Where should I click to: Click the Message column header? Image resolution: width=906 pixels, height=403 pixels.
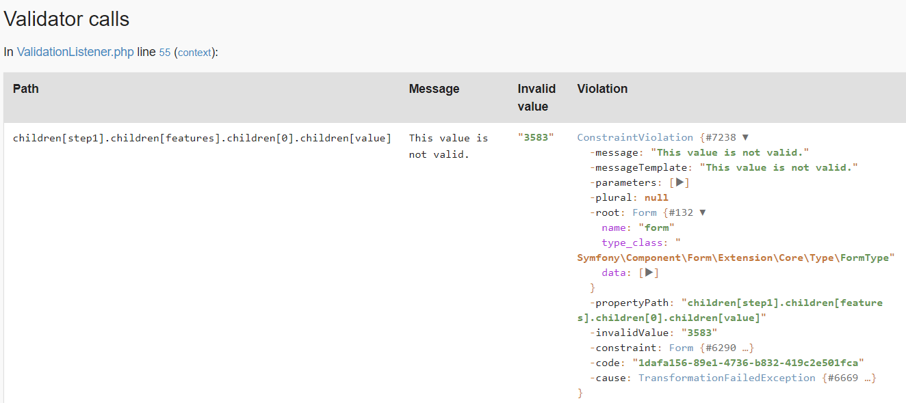point(434,89)
